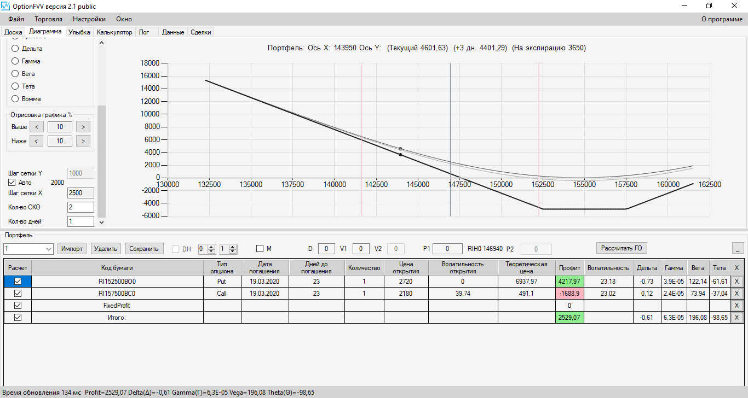Viewport: 748px width, 398px height.
Task: Click the Рассчитать ГО button
Action: pos(622,248)
